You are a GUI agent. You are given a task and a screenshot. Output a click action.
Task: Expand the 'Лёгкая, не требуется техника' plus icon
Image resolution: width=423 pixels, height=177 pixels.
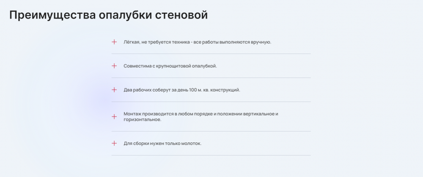(x=114, y=42)
